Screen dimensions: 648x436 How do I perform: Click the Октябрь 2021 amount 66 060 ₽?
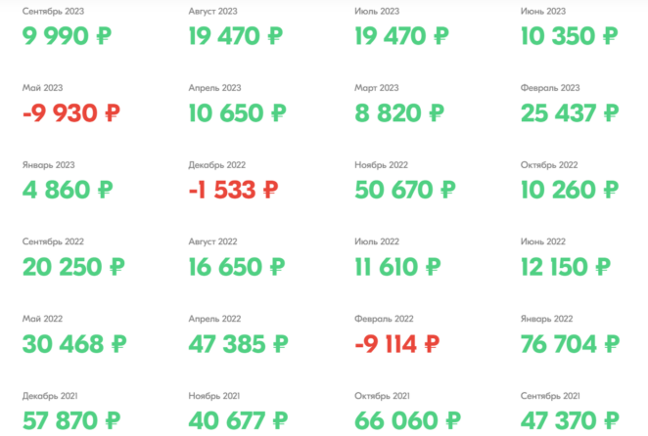tap(404, 420)
